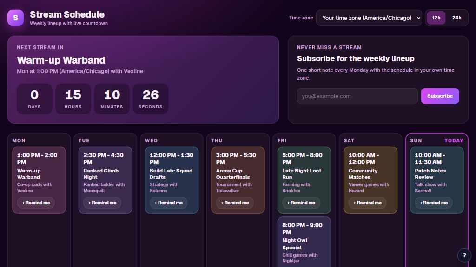The height and width of the screenshot is (267, 476).
Task: Click 'Co-op raids with Vexline' description
Action: pos(34,188)
